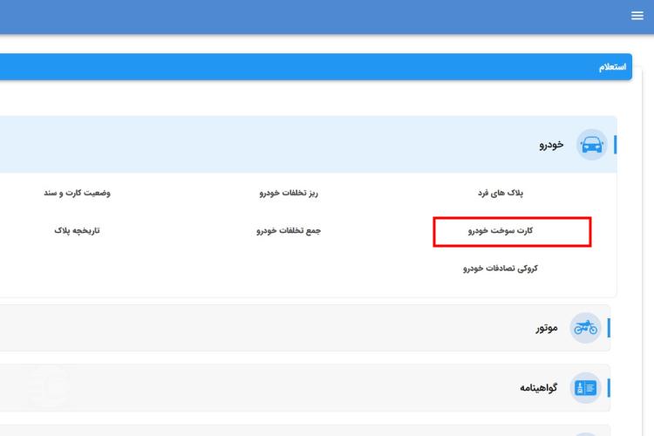Expand the گواهینامه section

pos(305,388)
